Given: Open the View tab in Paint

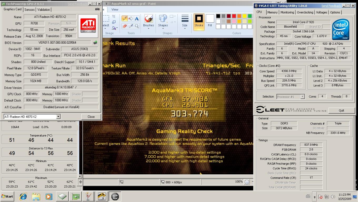Looking at the screenshot, I should [x=115, y=9].
